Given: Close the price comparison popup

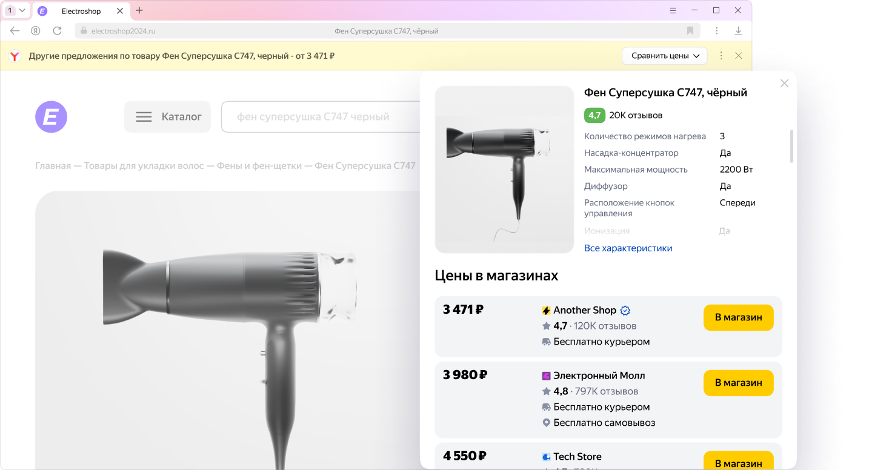Looking at the screenshot, I should tap(784, 84).
